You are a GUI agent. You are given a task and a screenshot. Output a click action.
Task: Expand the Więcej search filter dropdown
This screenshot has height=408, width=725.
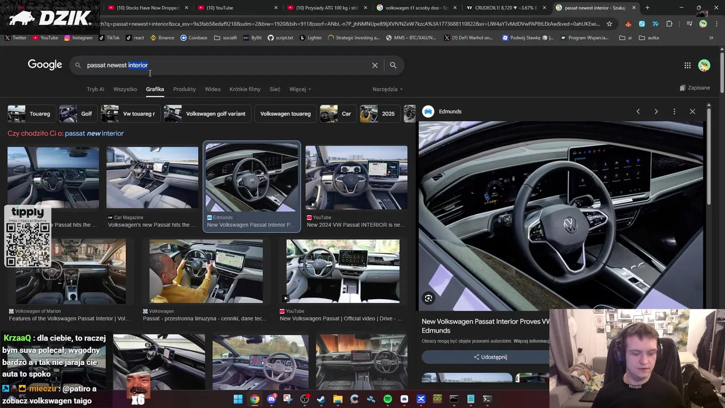click(300, 89)
